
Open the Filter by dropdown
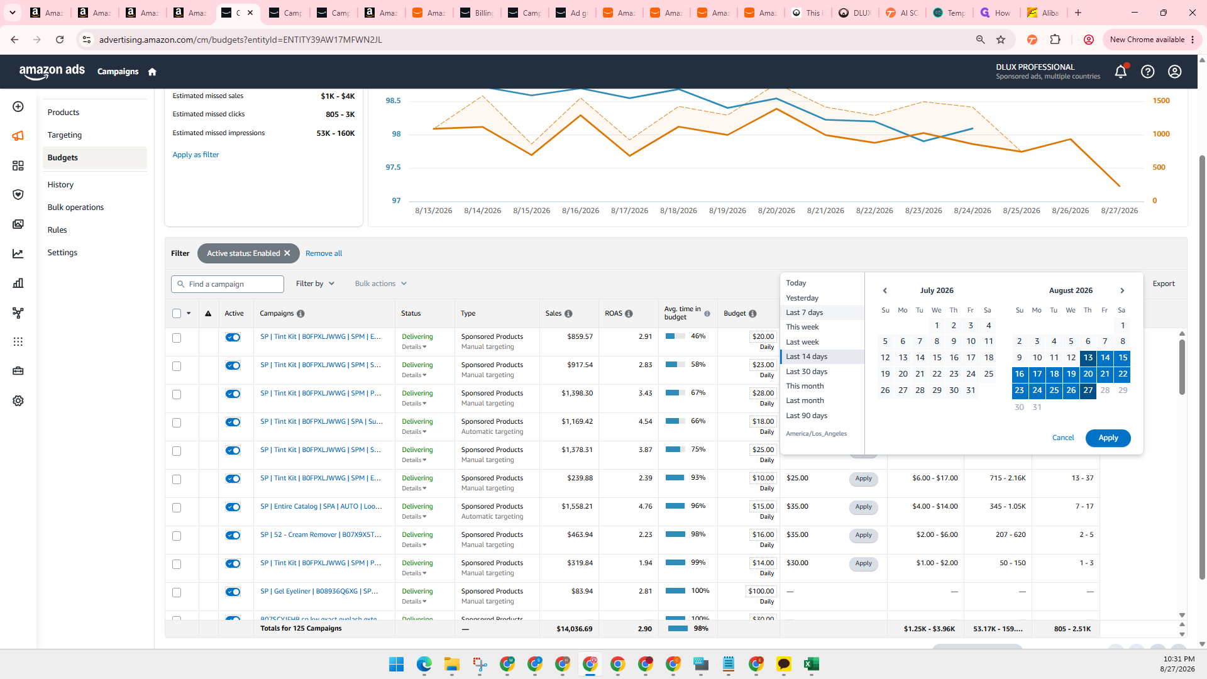[315, 284]
